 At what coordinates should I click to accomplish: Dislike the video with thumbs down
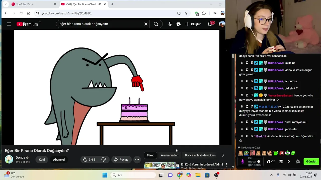pos(104,159)
